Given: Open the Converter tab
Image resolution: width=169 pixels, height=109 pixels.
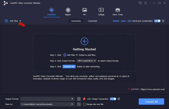Looking at the screenshot, I should (x=52, y=12).
